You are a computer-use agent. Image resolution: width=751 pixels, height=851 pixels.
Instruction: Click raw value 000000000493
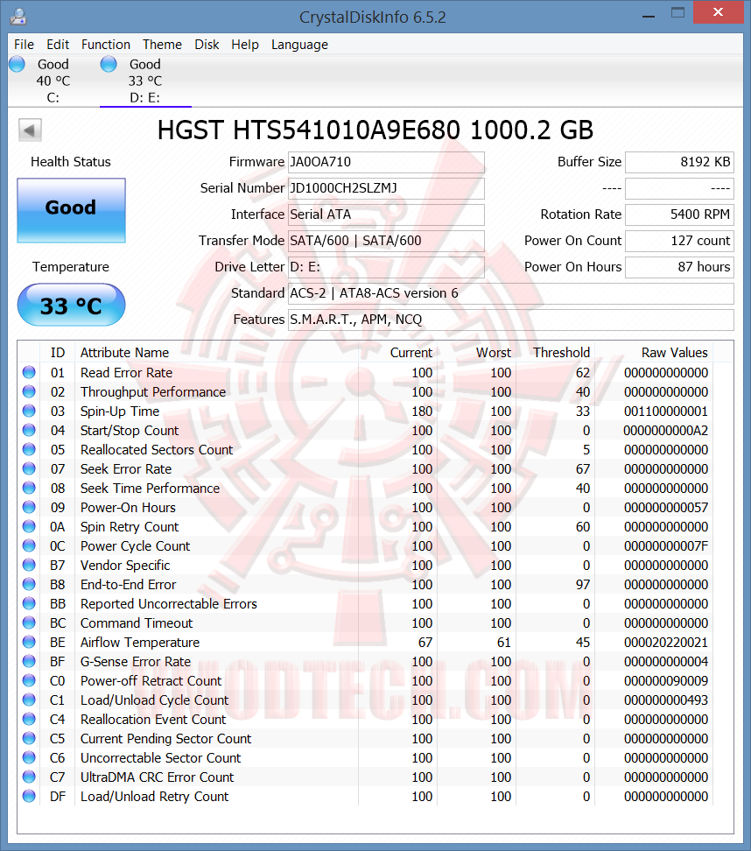point(666,700)
